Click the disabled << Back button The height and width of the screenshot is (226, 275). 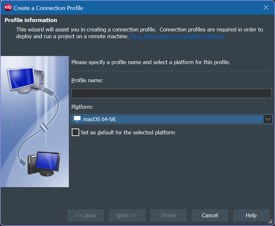click(86, 215)
